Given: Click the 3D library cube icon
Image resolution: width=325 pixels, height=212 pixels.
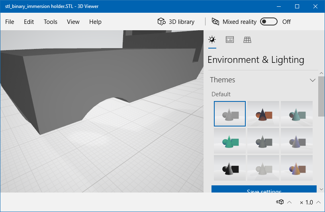Looking at the screenshot, I should click(161, 22).
